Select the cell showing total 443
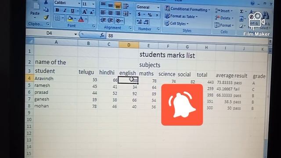This screenshot has height=158, width=281. (x=206, y=82)
